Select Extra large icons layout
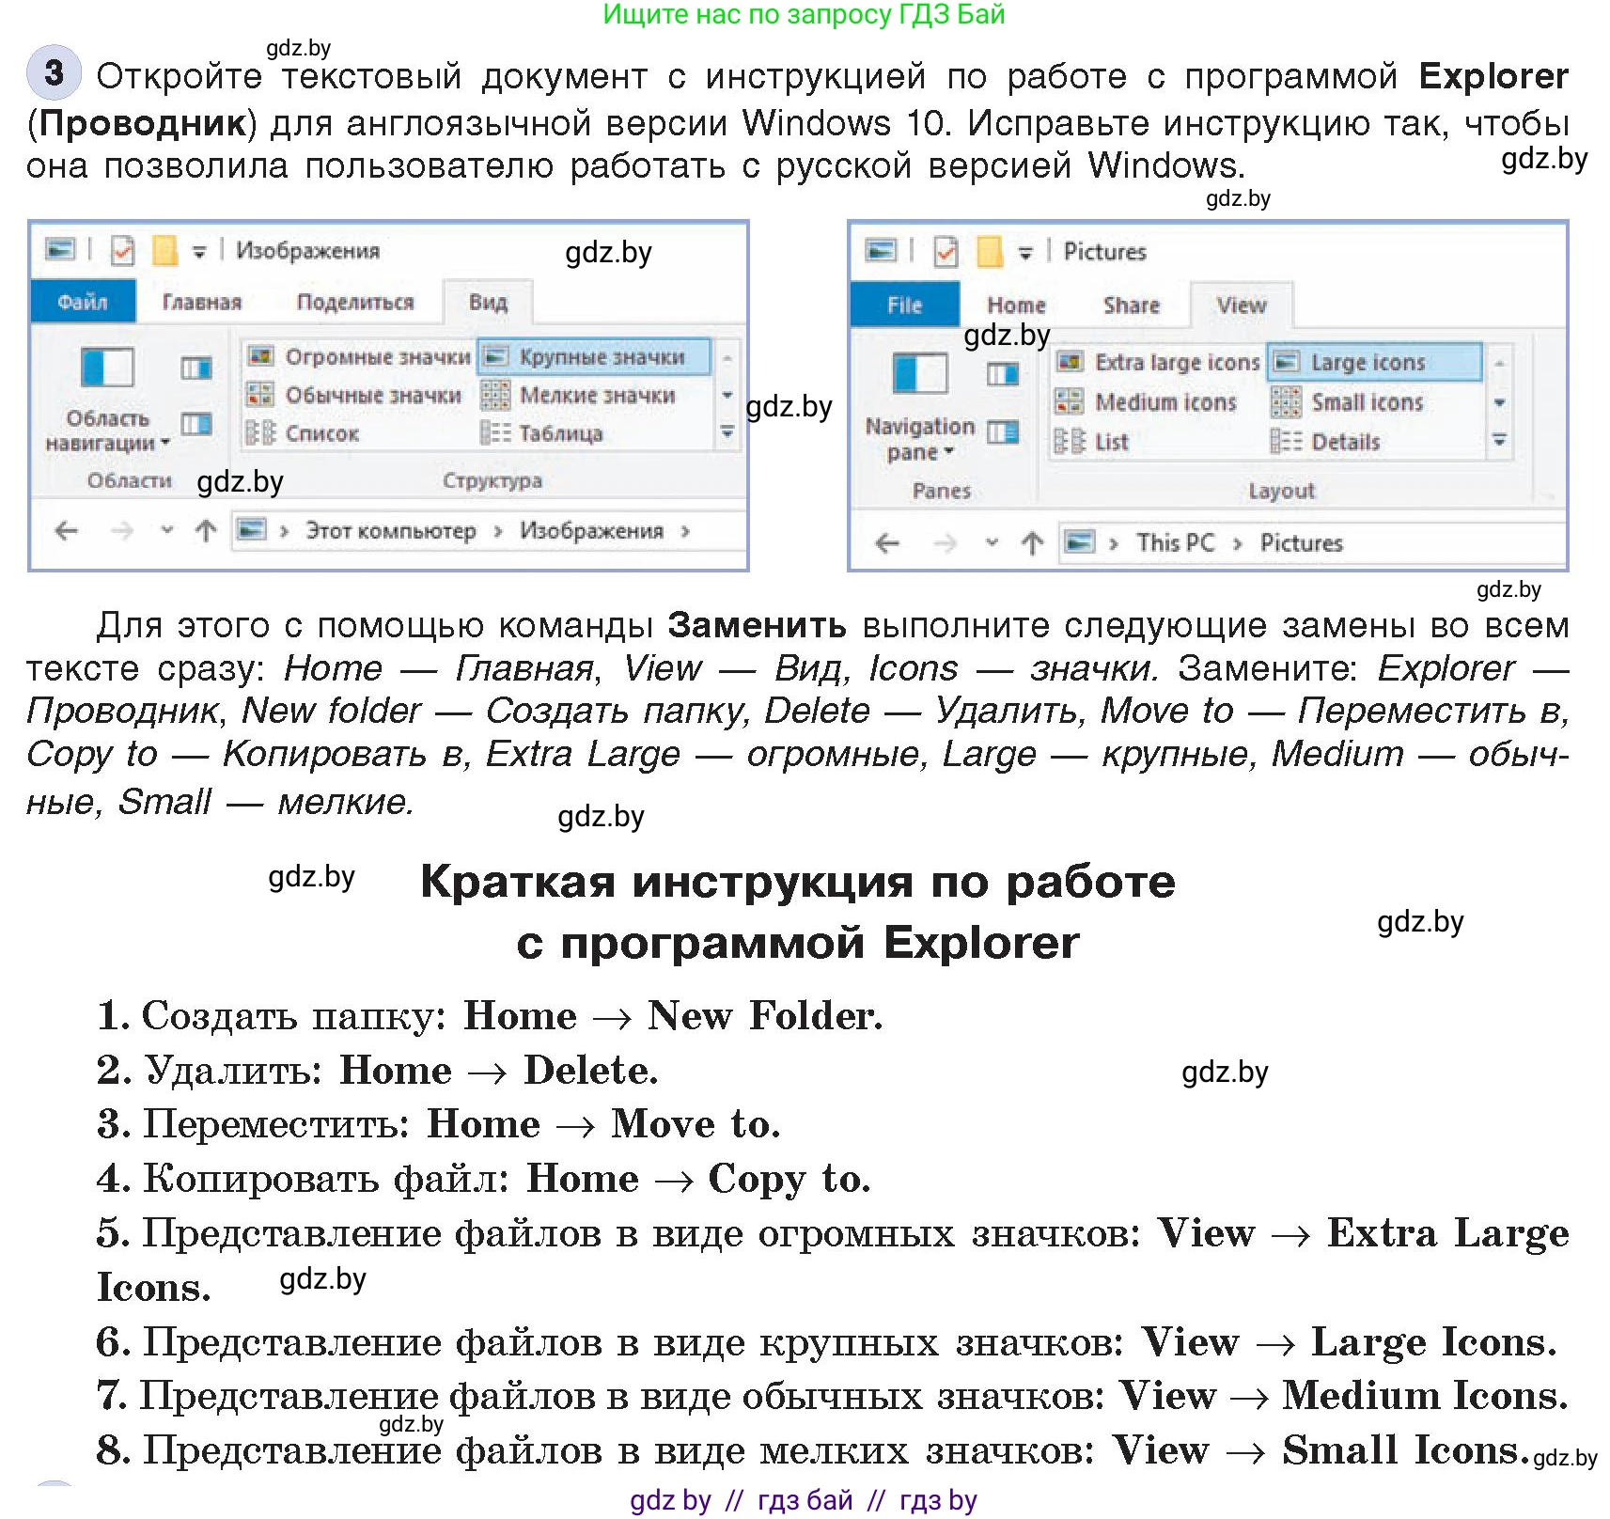1610x1519 pixels. tap(1159, 363)
